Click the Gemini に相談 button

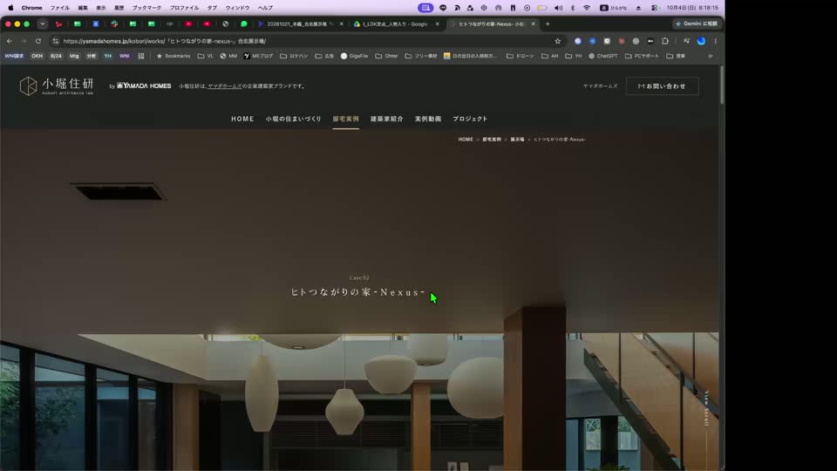point(696,24)
